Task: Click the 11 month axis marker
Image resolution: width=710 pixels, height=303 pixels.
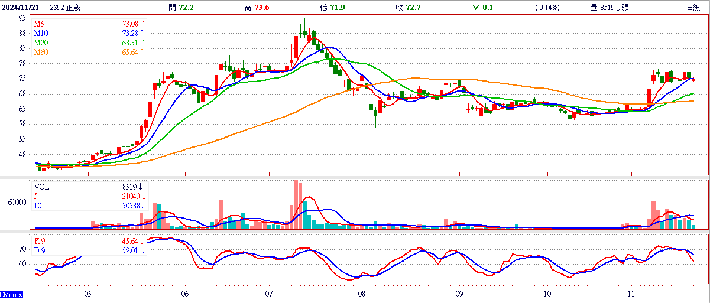Action: (x=631, y=294)
